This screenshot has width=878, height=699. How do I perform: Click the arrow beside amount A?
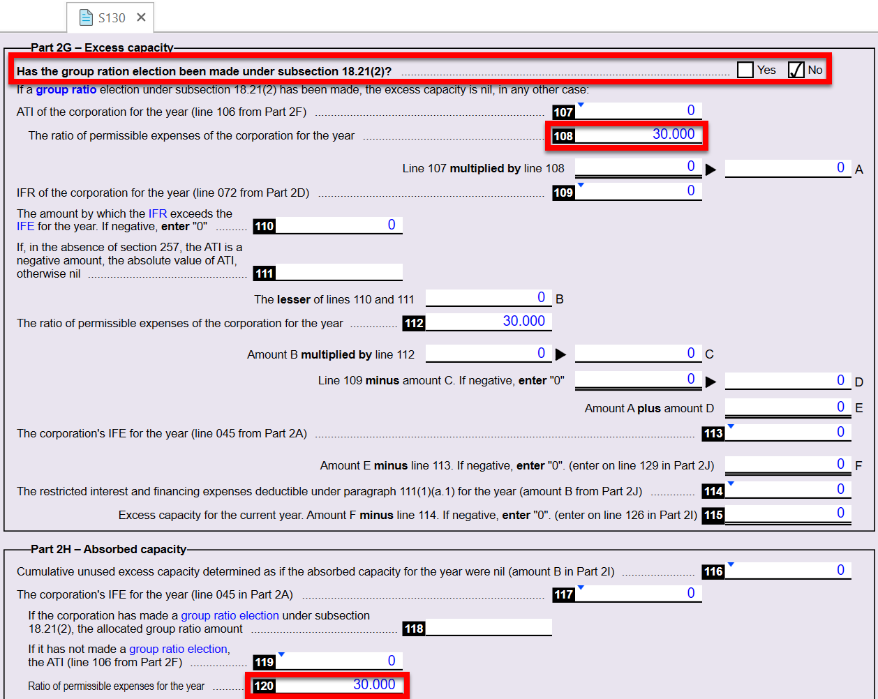(x=710, y=170)
